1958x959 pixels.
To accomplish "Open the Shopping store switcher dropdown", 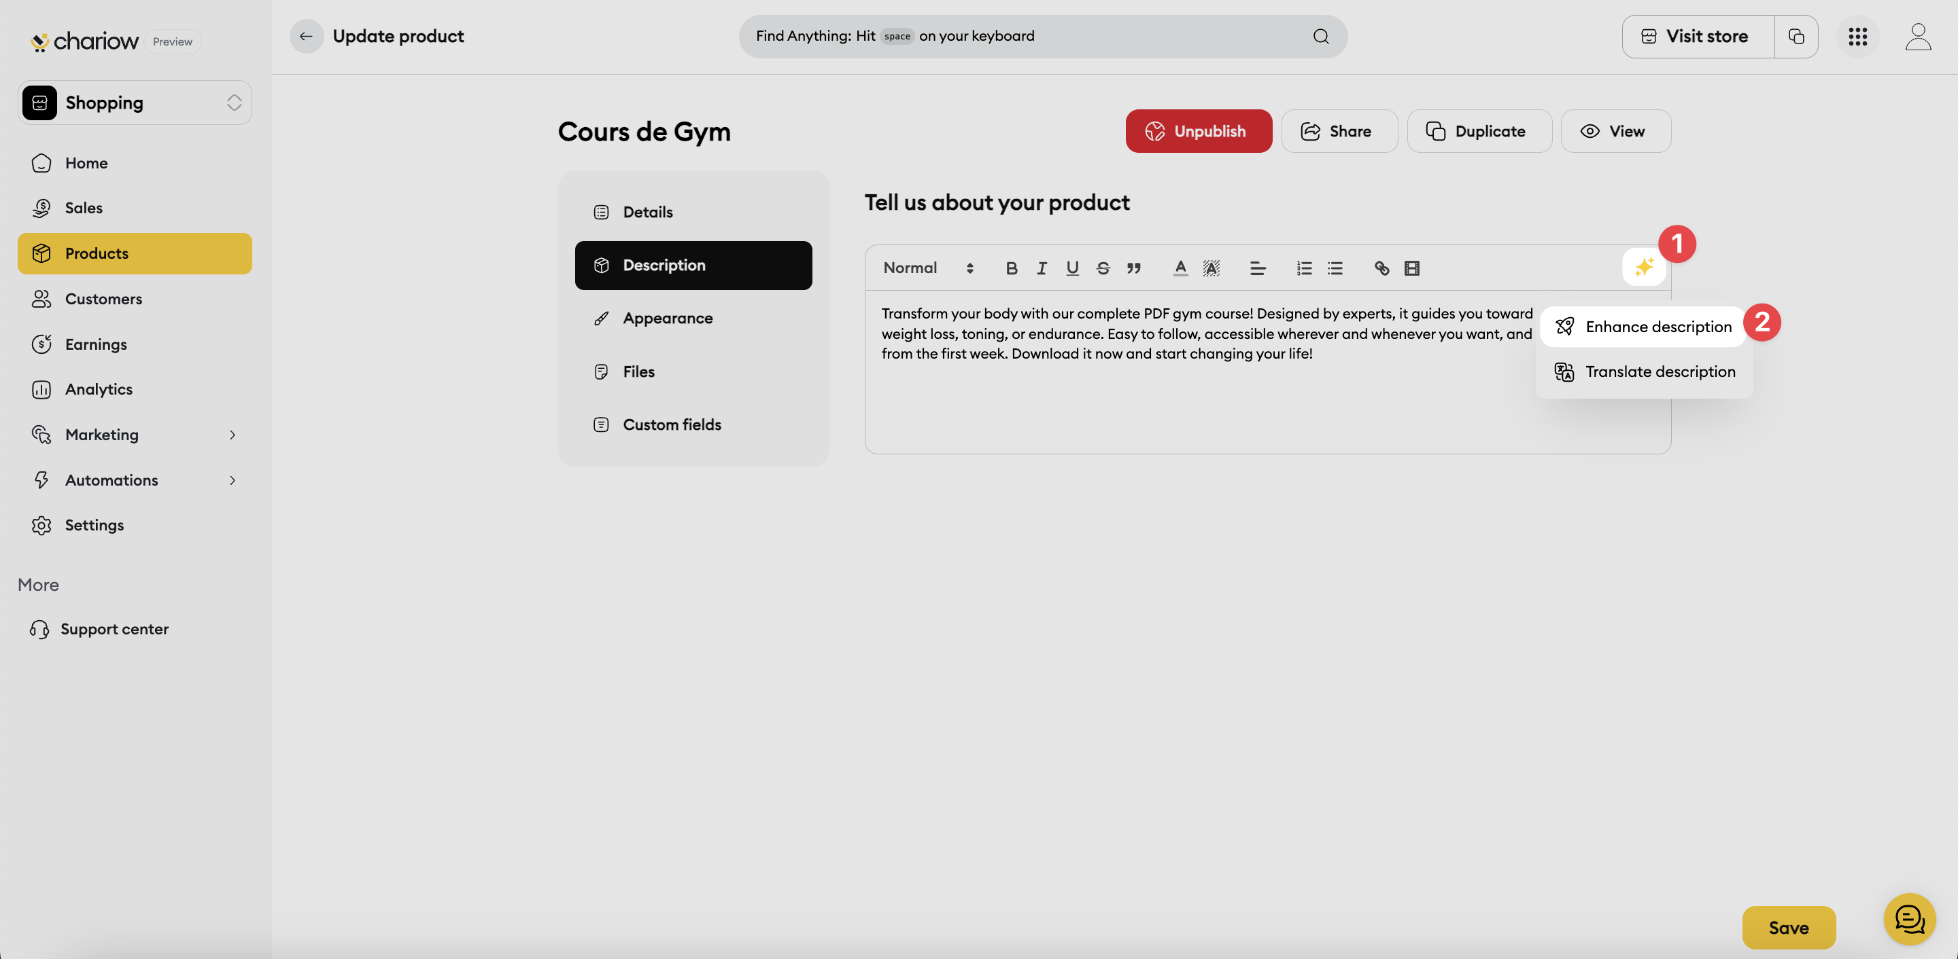I will pos(135,103).
